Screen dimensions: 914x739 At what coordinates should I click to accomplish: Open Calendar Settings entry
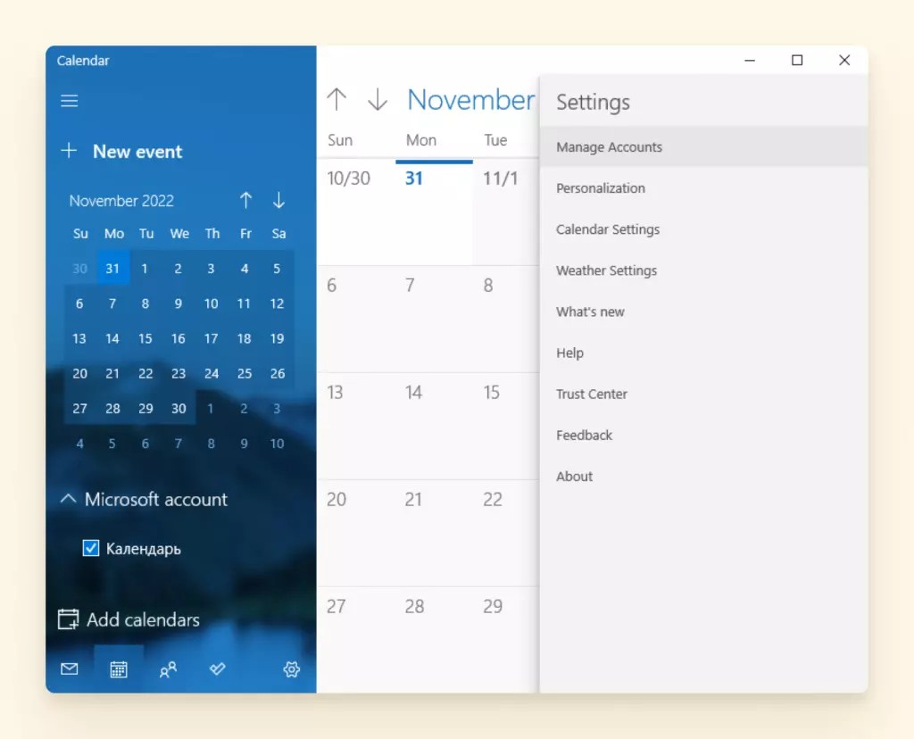pos(607,229)
